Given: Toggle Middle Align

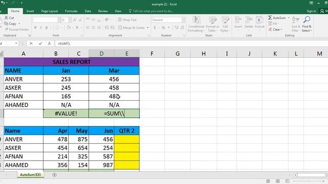Looking at the screenshot, I should pyautogui.click(x=93, y=19).
